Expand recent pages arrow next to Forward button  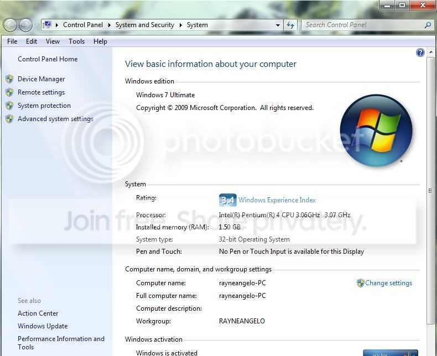(37, 25)
